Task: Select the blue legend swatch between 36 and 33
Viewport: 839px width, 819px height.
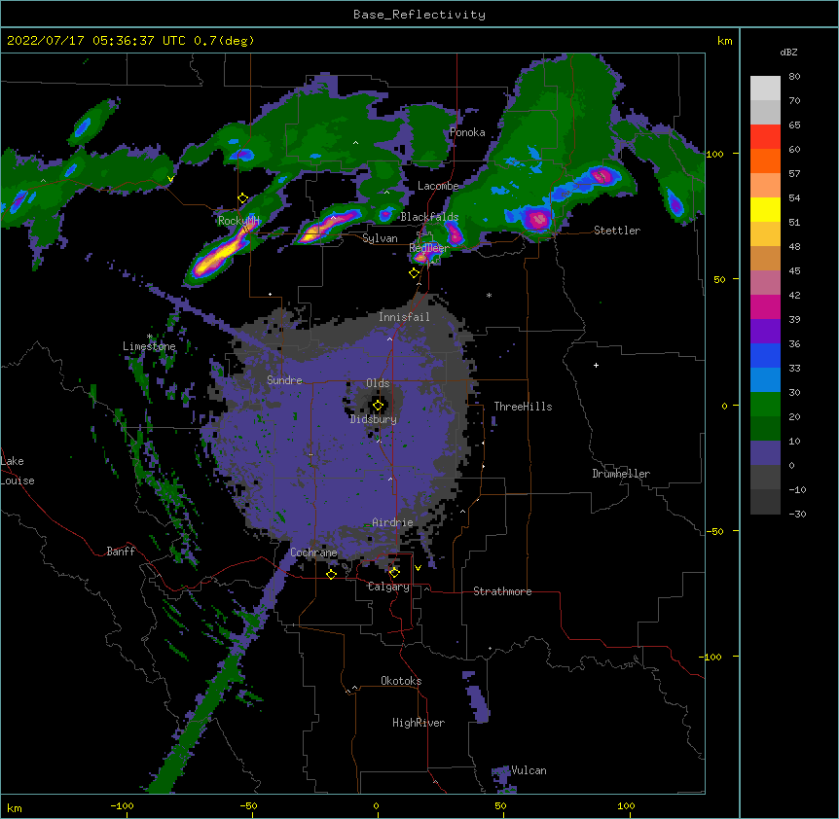Action: tap(765, 355)
